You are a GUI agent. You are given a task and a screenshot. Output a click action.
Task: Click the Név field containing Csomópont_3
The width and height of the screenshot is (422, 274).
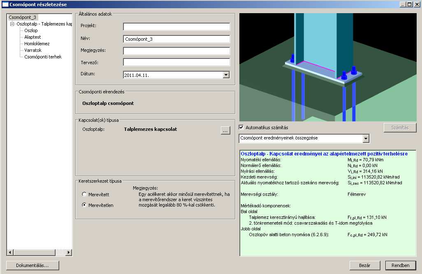(176, 39)
